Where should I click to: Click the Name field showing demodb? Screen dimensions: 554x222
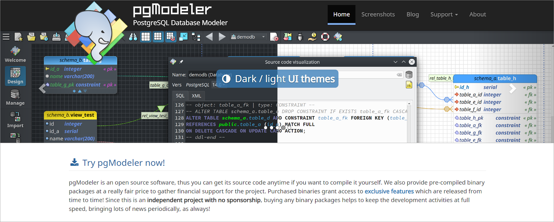296,75
